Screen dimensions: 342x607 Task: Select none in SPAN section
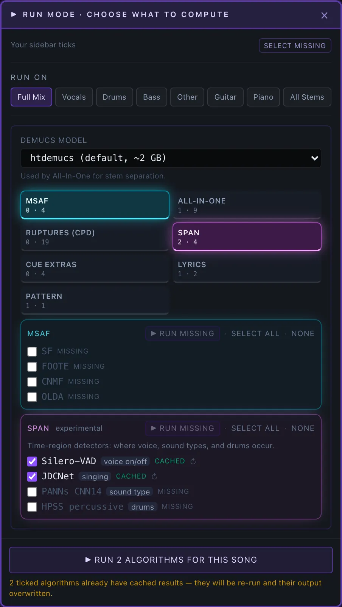303,428
